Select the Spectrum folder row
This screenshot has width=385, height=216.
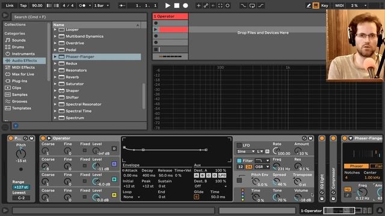97,118
